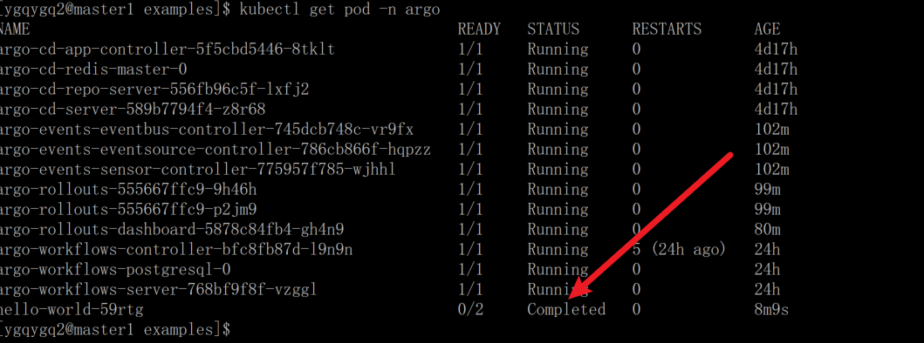Click the 102m age of argo-events-sensor-controller
924x343 pixels.
click(x=771, y=170)
